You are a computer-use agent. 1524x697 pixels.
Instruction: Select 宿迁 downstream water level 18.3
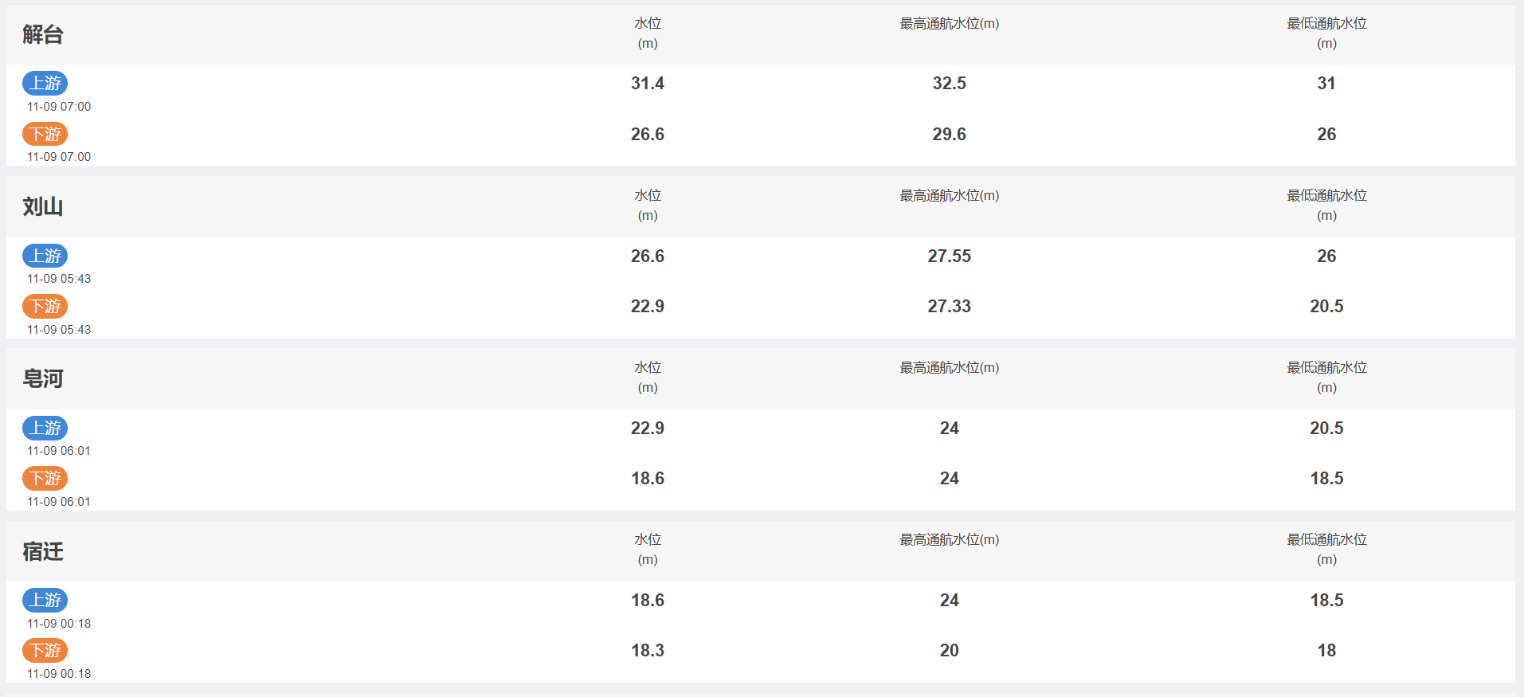648,650
